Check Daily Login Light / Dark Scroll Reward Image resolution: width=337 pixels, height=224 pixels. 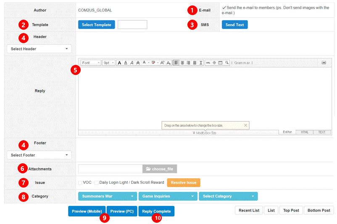(x=97, y=183)
